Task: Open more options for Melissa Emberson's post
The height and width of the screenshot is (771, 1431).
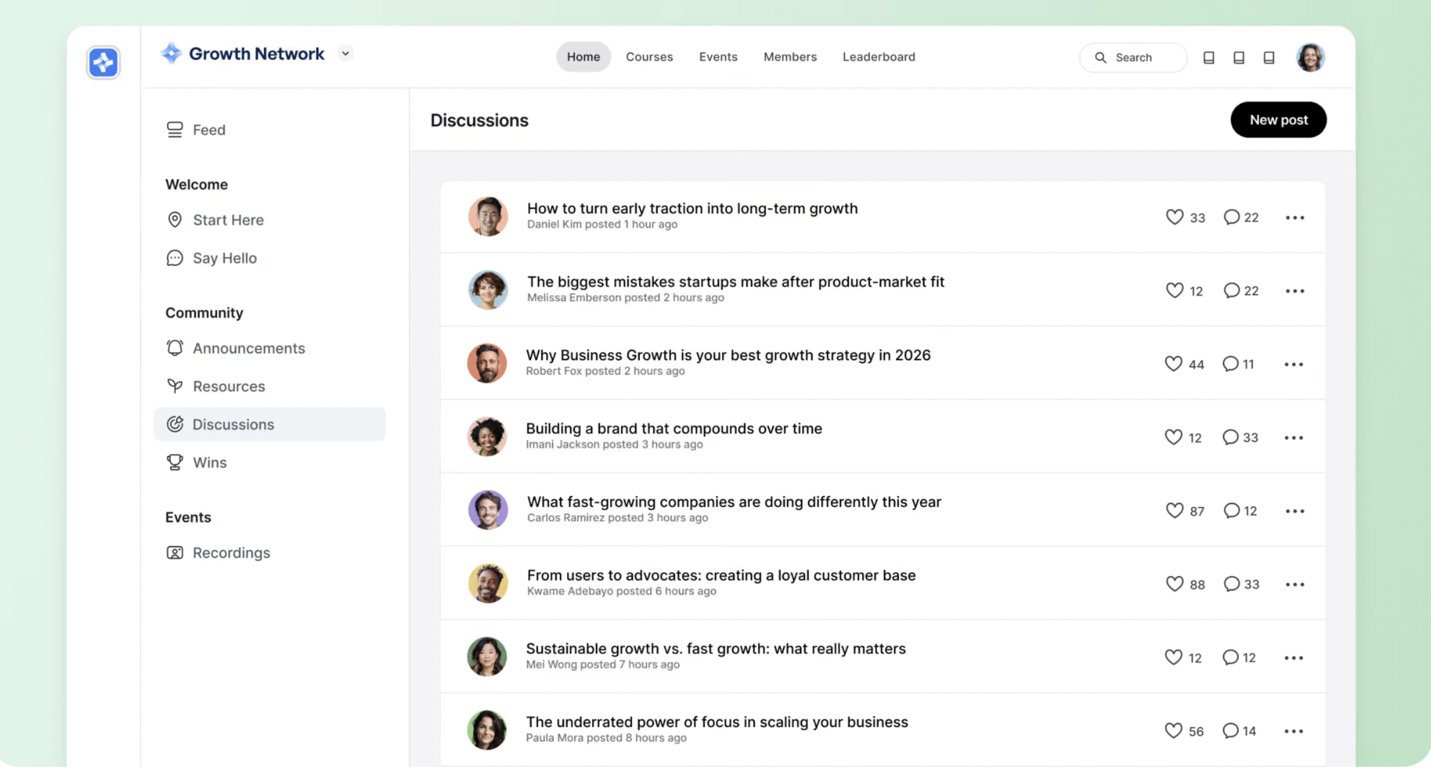Action: pyautogui.click(x=1295, y=291)
